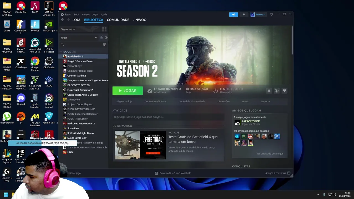Open the Steam menu
The width and height of the screenshot is (354, 199).
(66, 14)
